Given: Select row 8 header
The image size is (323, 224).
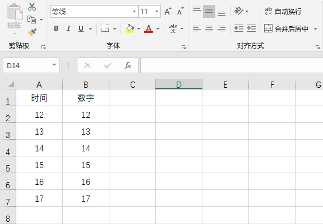Looking at the screenshot, I should point(8,215).
